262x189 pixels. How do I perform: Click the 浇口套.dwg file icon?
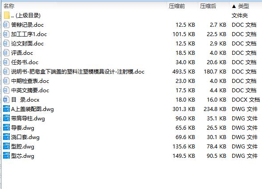pos(6,137)
